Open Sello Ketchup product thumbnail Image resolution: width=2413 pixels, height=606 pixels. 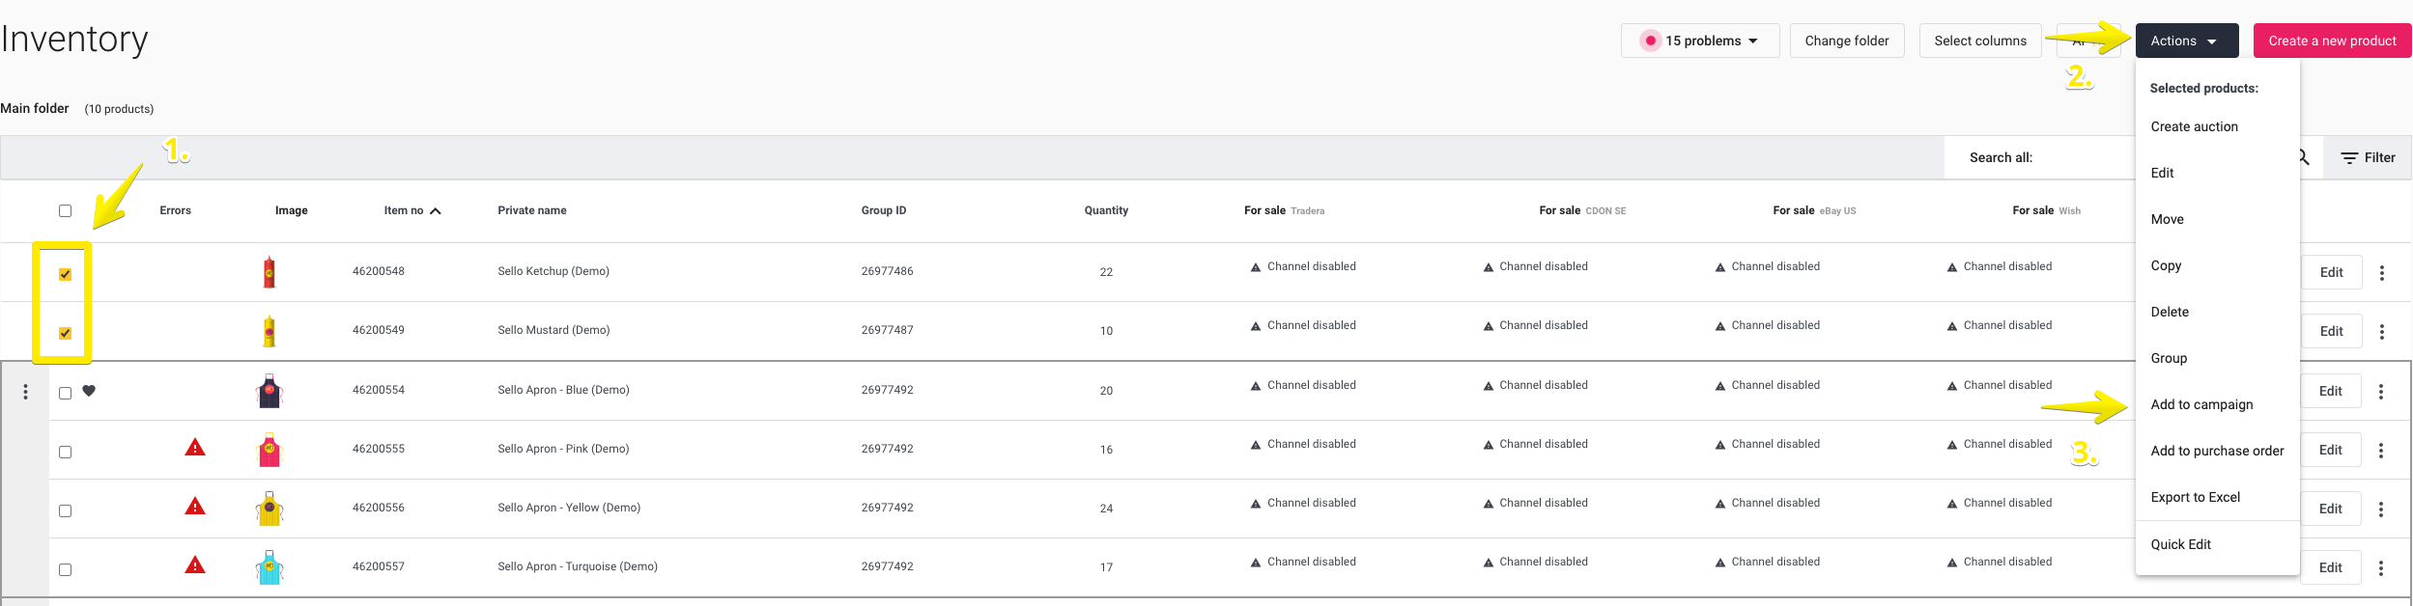270,272
